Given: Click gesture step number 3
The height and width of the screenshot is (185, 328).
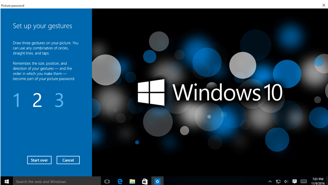Looking at the screenshot, I should tap(59, 100).
